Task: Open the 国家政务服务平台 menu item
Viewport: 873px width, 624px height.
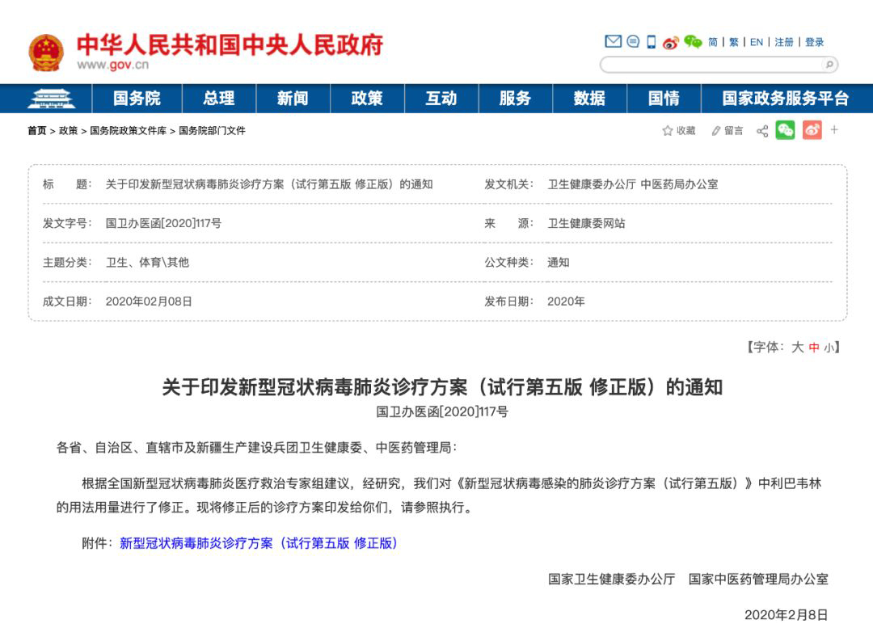Action: point(785,99)
